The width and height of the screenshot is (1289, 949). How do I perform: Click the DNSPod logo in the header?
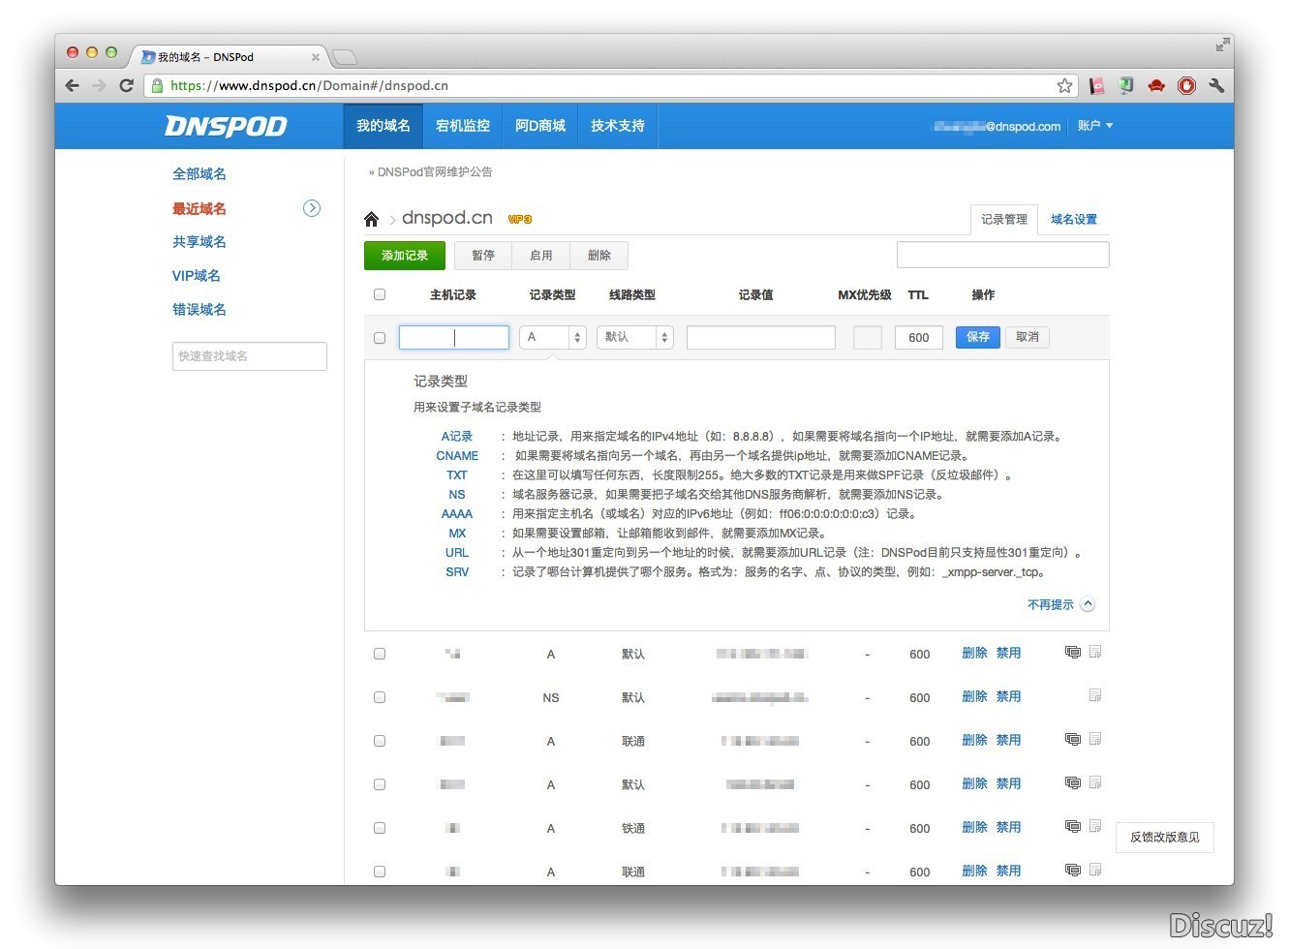pos(226,126)
